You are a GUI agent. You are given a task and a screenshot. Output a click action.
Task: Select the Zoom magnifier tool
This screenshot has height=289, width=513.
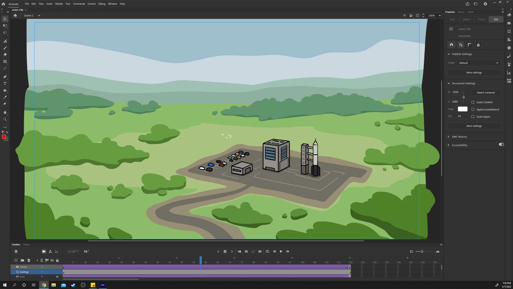point(5,119)
